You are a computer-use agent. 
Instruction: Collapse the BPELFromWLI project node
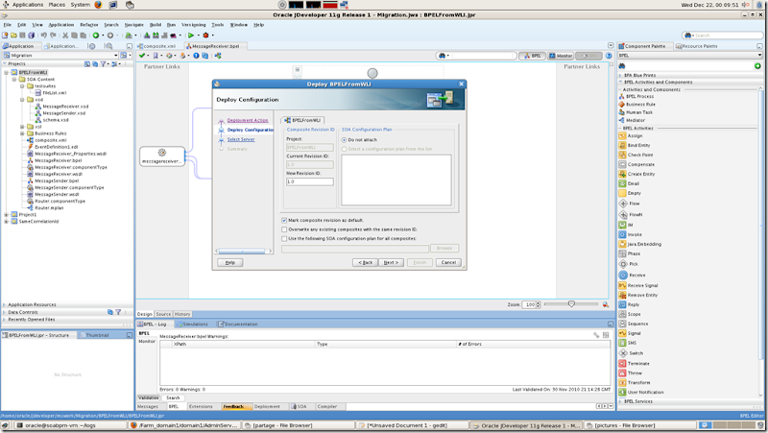point(7,73)
